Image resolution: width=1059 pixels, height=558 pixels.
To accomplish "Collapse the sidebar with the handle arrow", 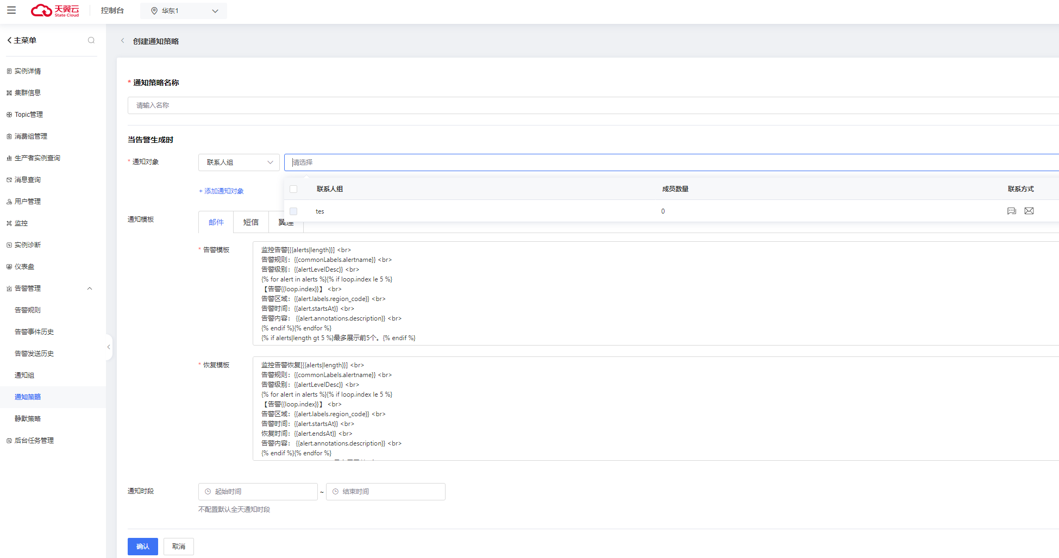I will tap(109, 347).
